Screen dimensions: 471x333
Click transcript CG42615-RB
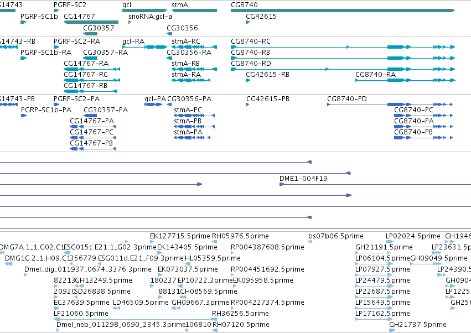pyautogui.click(x=248, y=80)
